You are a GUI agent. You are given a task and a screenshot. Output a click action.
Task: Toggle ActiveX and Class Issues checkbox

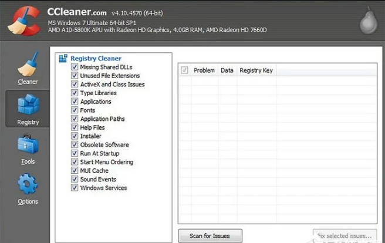coord(75,84)
